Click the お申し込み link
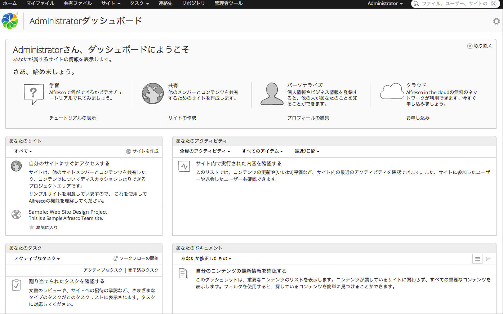This screenshot has width=503, height=314. 418,118
